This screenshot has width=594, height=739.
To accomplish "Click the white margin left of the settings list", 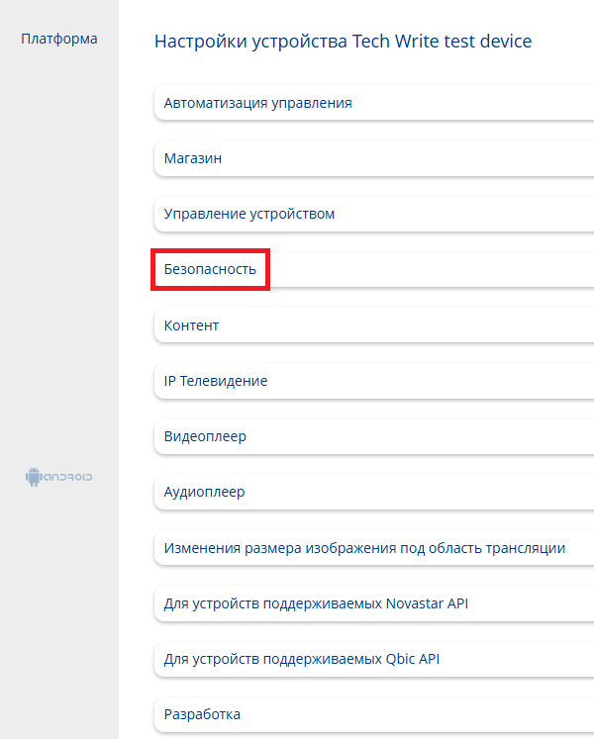I will click(x=136, y=396).
